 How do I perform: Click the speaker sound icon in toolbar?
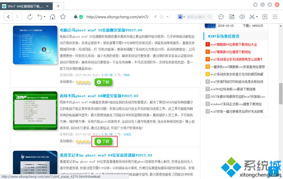tap(242, 17)
